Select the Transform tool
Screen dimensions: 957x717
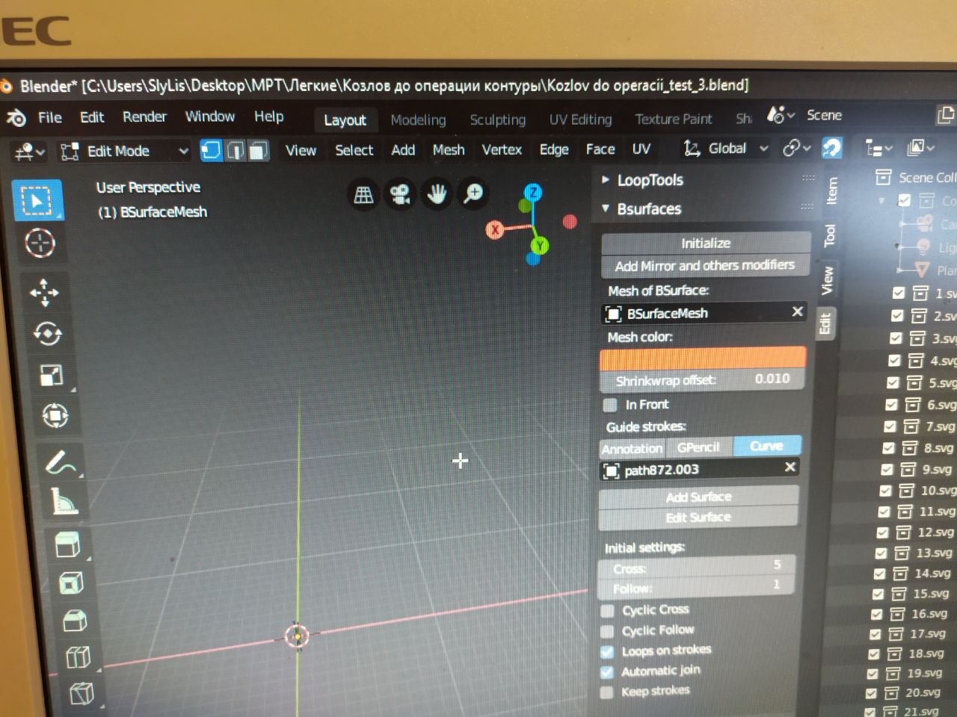coord(55,415)
